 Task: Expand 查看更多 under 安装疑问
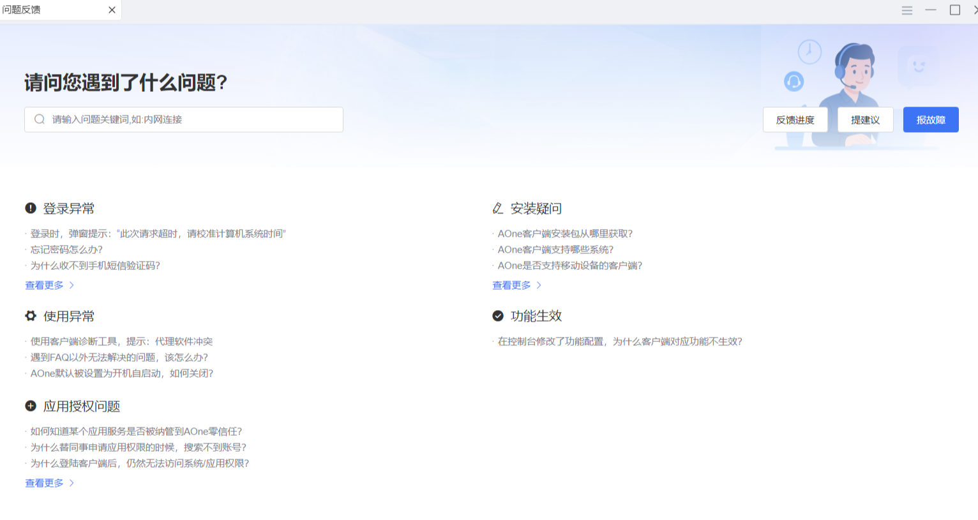[511, 285]
